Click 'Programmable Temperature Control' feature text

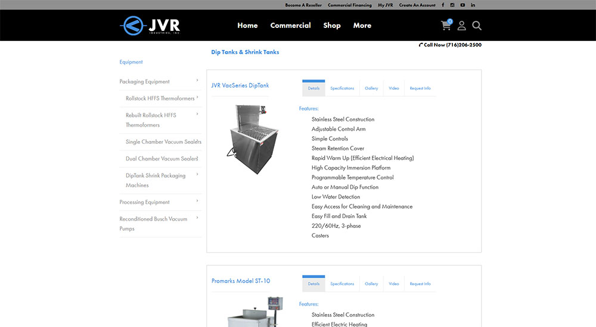[352, 178]
